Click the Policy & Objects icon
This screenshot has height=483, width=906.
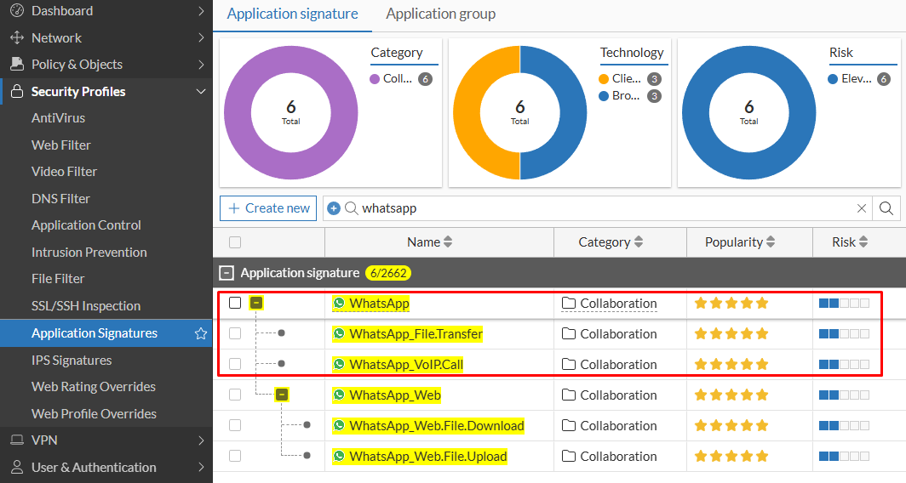(17, 64)
